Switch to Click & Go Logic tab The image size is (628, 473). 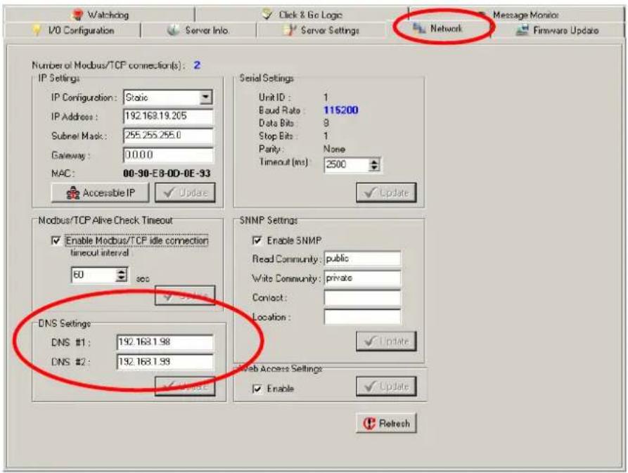(302, 15)
